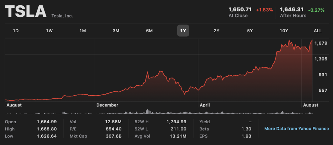Click the Mkt Cap value 307.6B

[113, 136]
